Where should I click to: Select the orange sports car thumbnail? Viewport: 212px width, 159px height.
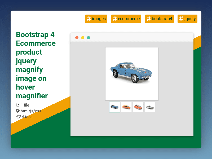click(126, 107)
